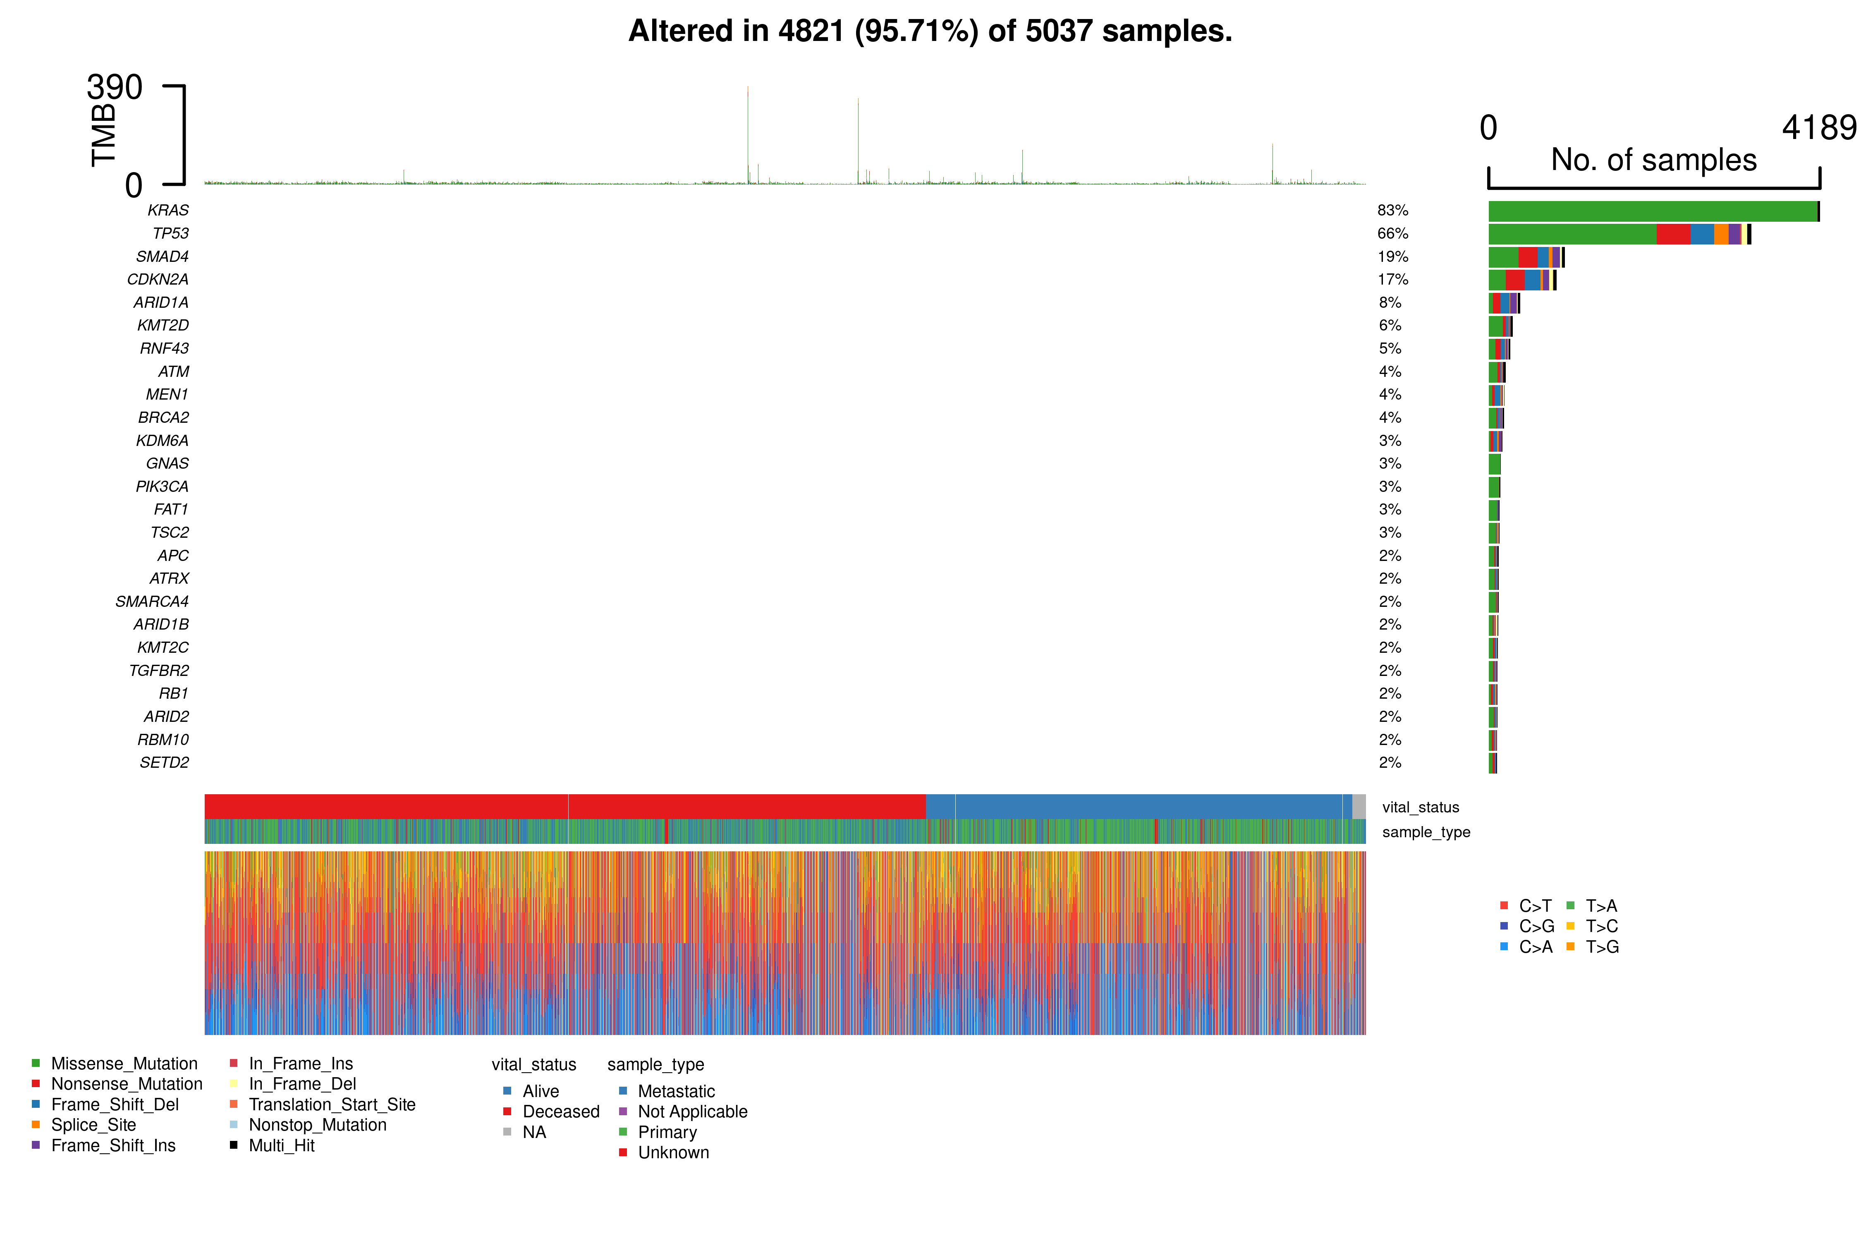Click the CDKN2A 17% percentage label
The width and height of the screenshot is (1861, 1241).
pos(1392,279)
